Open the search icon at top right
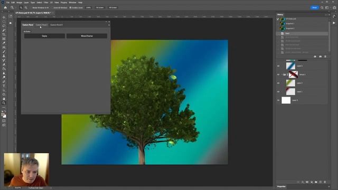The width and height of the screenshot is (338, 190). click(x=322, y=7)
